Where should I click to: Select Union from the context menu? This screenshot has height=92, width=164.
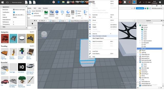pyautogui.click(x=104, y=25)
